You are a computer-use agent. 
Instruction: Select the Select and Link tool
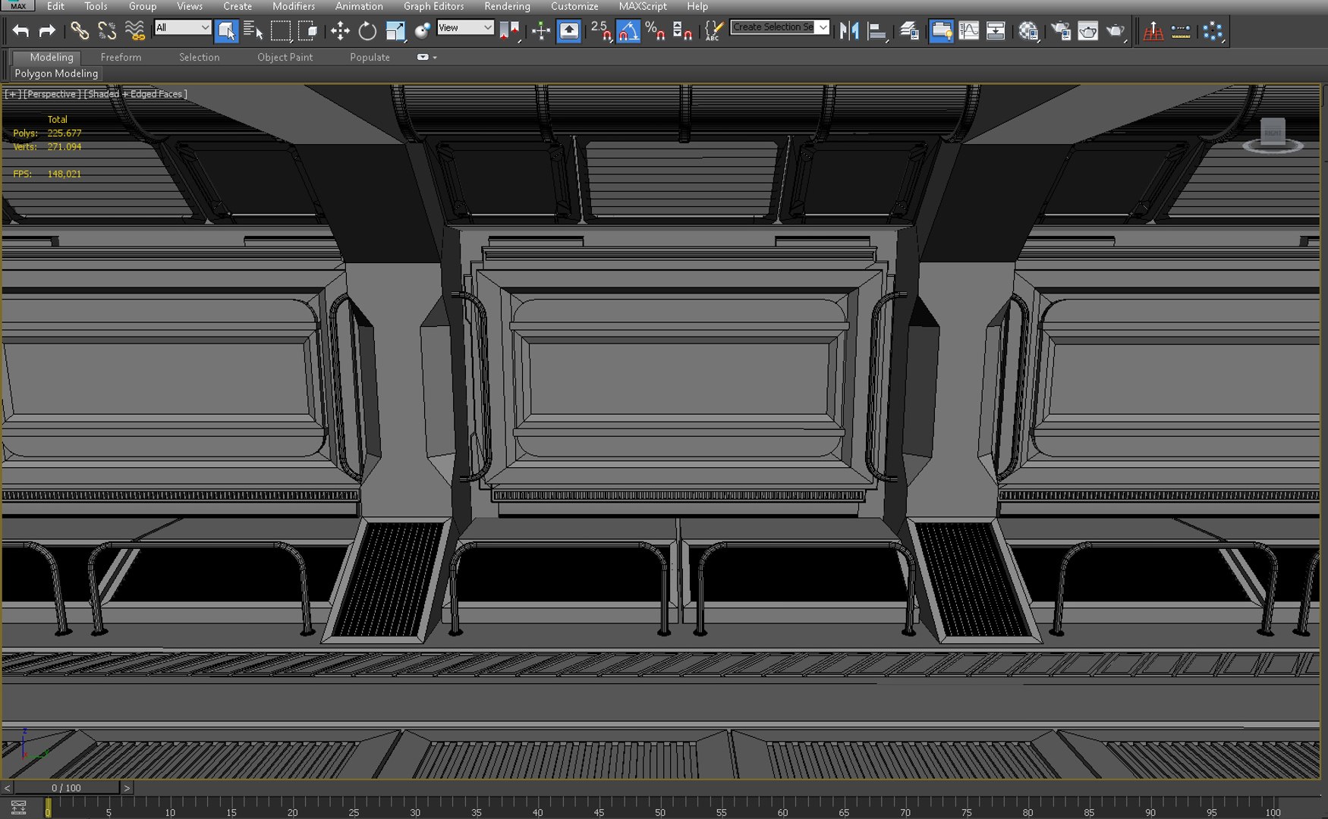tap(80, 31)
